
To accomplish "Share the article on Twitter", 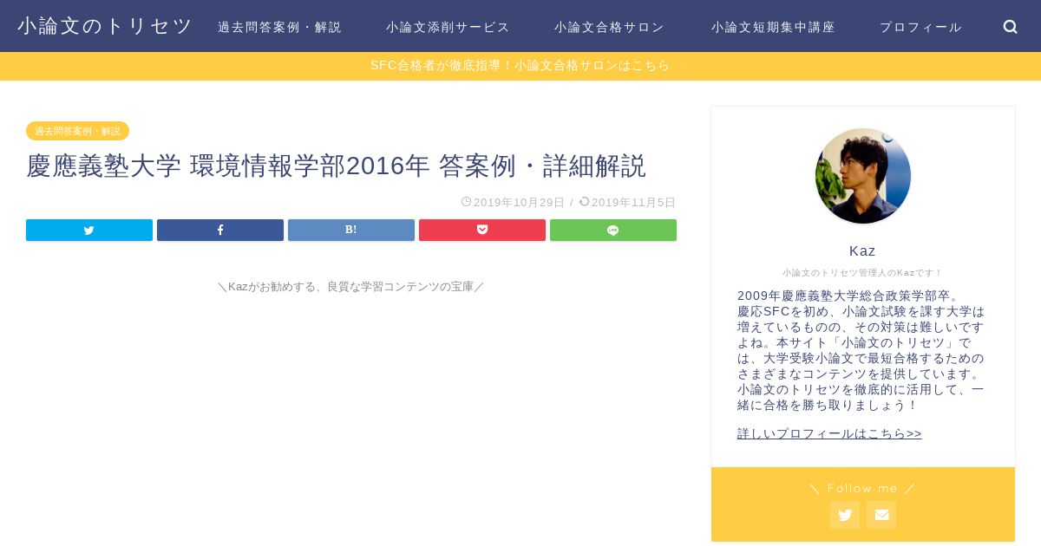I will pyautogui.click(x=89, y=230).
